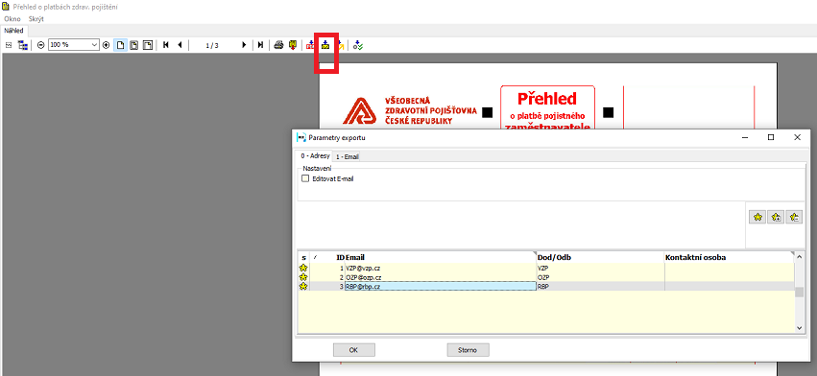Go to first page of preview

pyautogui.click(x=166, y=45)
